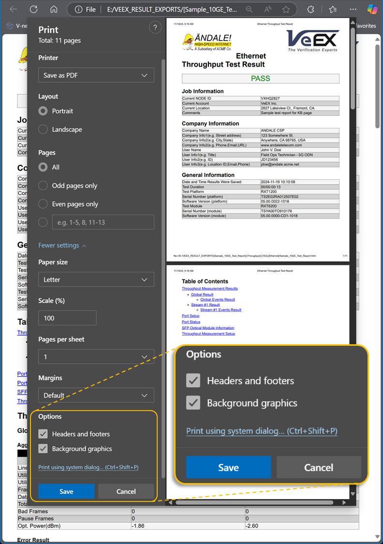383x544 pixels.
Task: Open the Settings and more ellipsis menu
Action: (353, 9)
